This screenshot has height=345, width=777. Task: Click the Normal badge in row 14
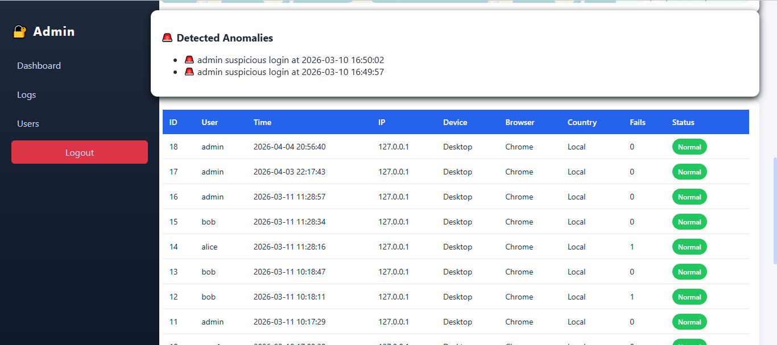click(x=689, y=247)
